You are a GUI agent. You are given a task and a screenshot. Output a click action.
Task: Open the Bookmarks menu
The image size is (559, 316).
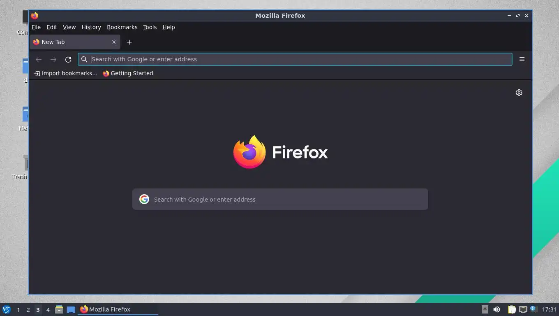pyautogui.click(x=122, y=27)
